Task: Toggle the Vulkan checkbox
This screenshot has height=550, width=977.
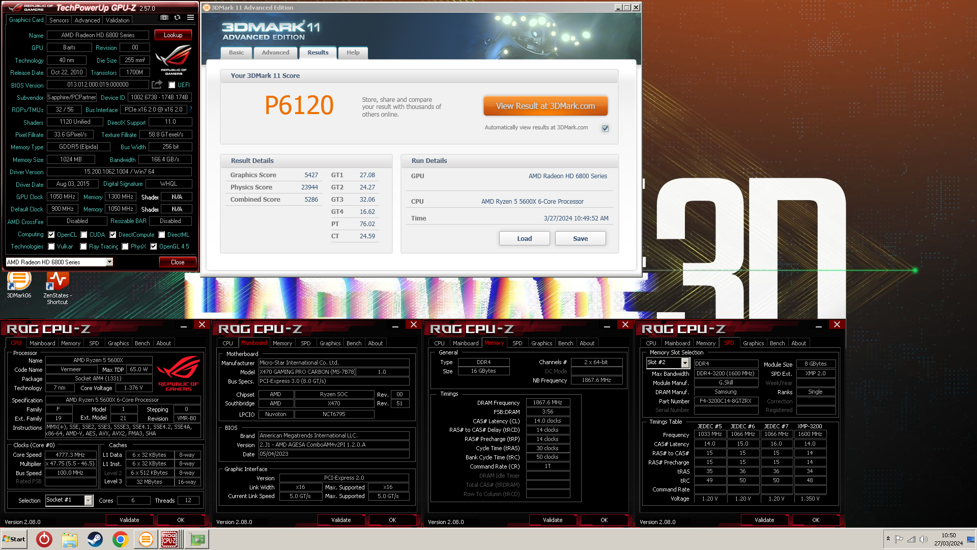Action: (x=51, y=246)
